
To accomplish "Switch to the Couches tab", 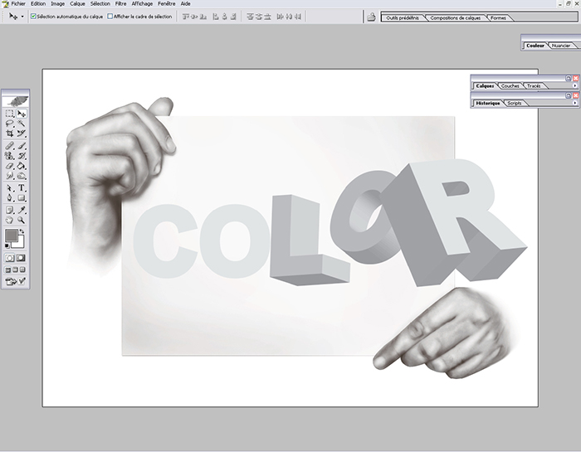I will click(x=510, y=85).
